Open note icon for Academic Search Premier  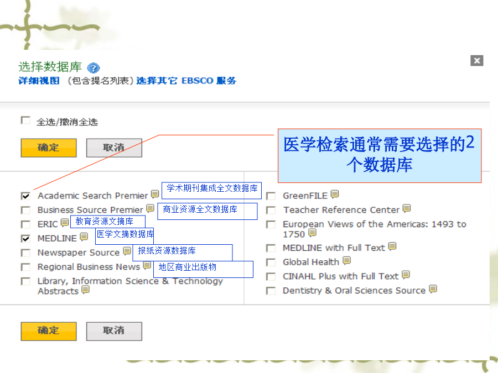[x=155, y=194]
